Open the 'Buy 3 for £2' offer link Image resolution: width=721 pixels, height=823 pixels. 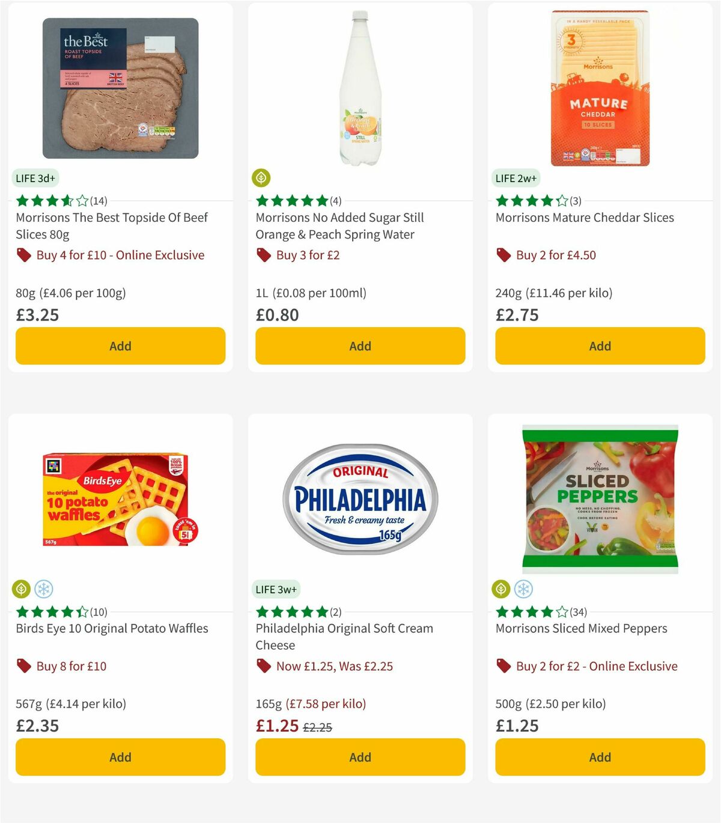[308, 255]
